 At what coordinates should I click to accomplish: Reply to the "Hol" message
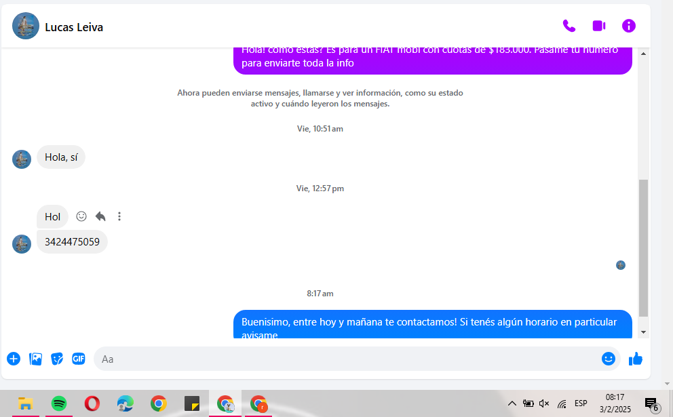coord(100,216)
